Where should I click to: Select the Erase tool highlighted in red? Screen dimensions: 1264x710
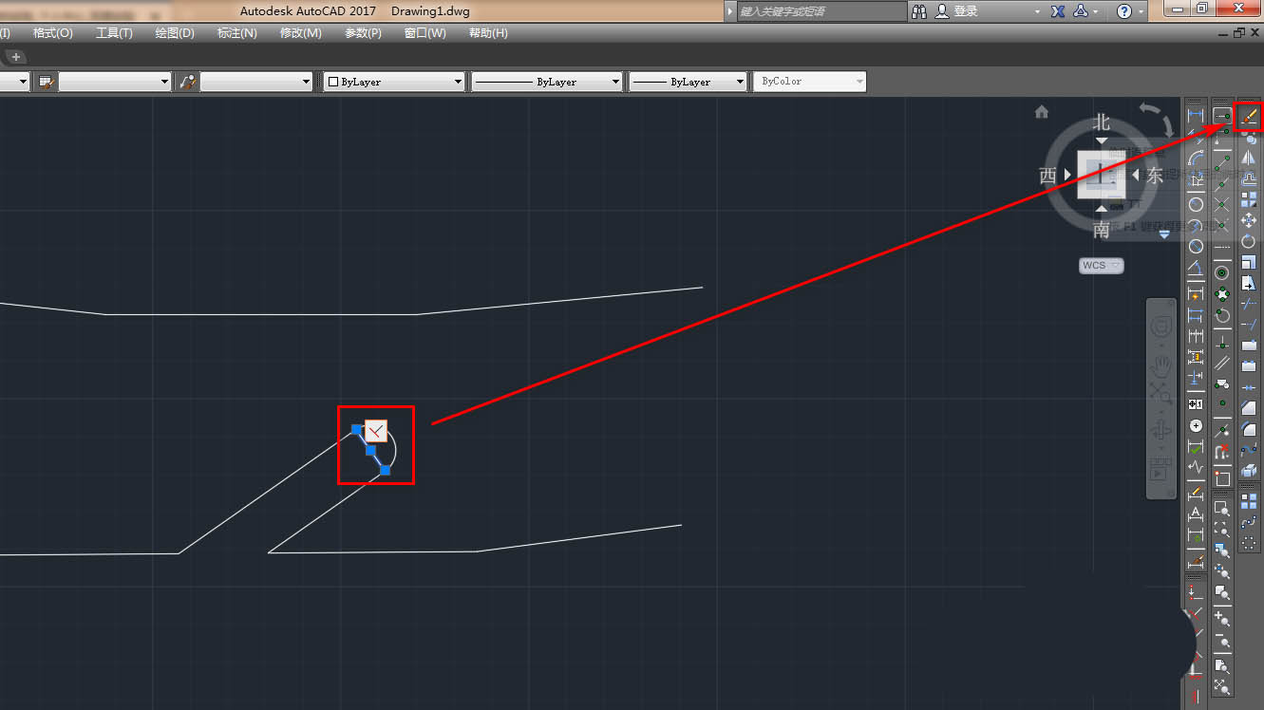(x=1249, y=116)
